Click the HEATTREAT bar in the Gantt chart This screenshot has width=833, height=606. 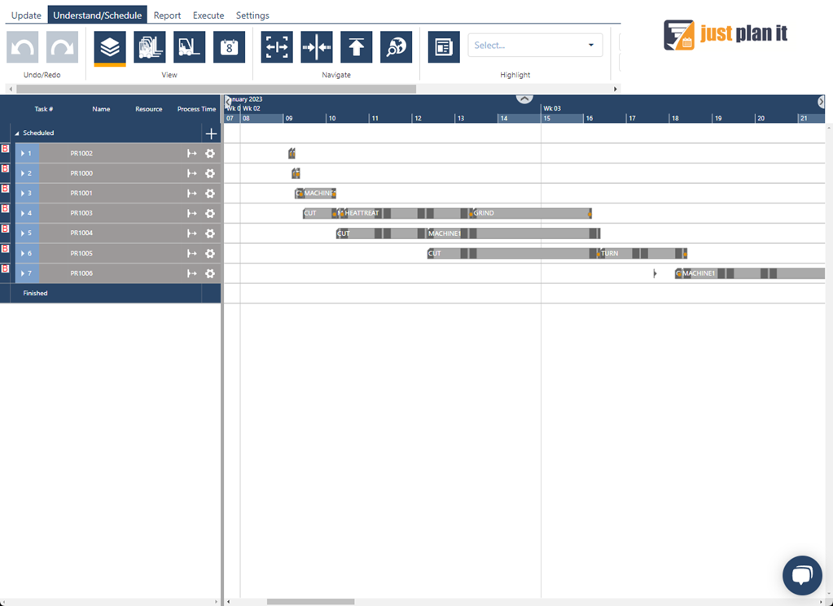tap(362, 213)
